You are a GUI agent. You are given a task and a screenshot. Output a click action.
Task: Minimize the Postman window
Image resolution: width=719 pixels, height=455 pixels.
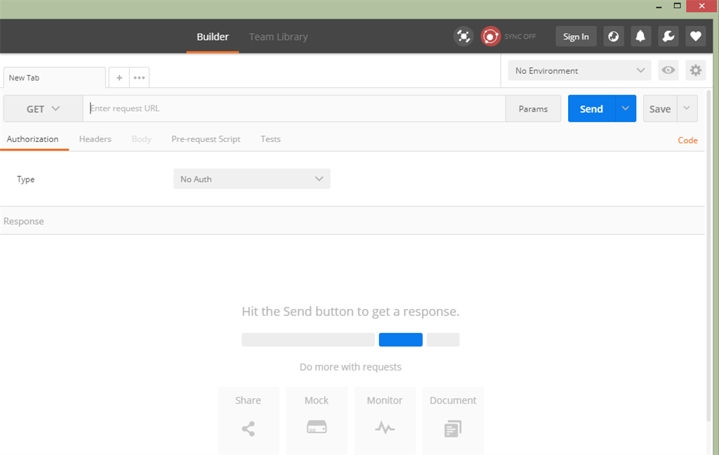pos(659,6)
